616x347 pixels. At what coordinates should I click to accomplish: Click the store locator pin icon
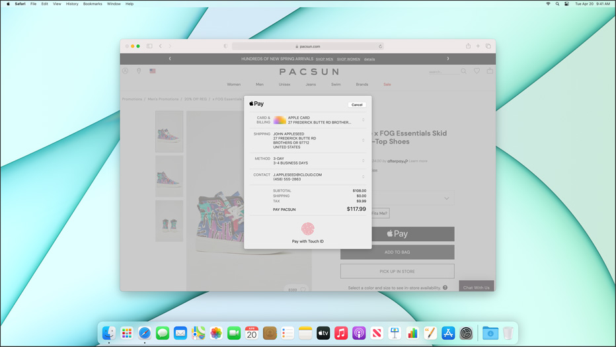coord(139,71)
